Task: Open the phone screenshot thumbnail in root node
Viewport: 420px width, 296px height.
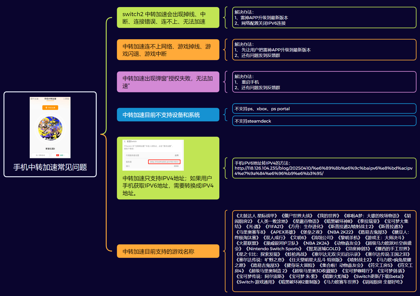Action: [50, 127]
